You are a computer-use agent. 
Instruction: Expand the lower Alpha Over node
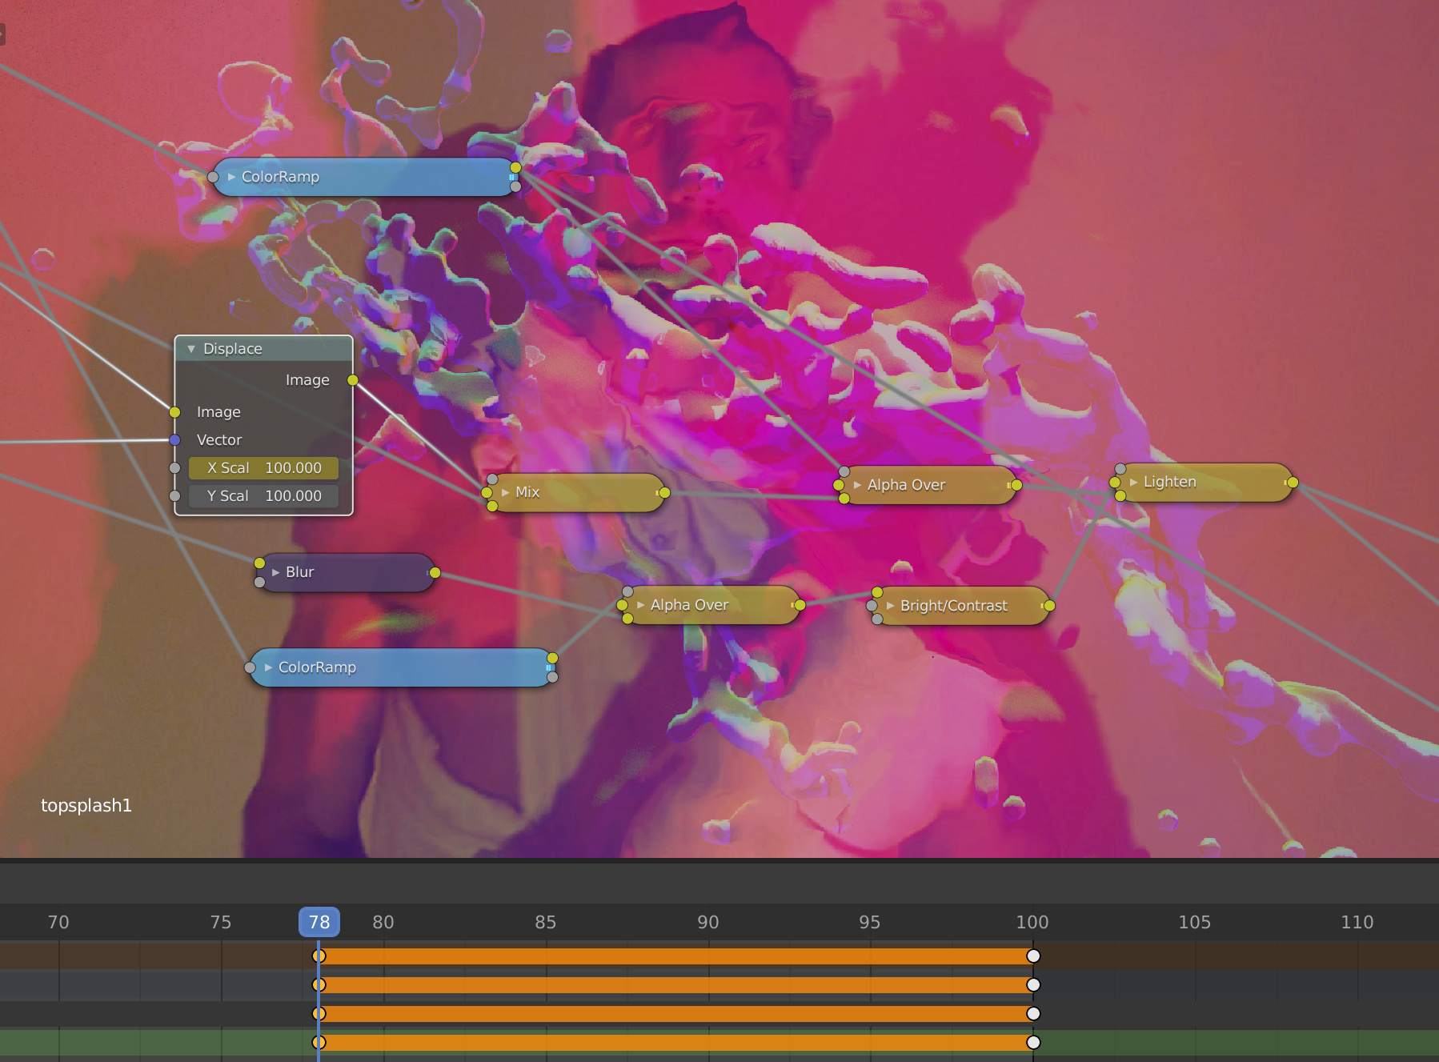pyautogui.click(x=640, y=605)
